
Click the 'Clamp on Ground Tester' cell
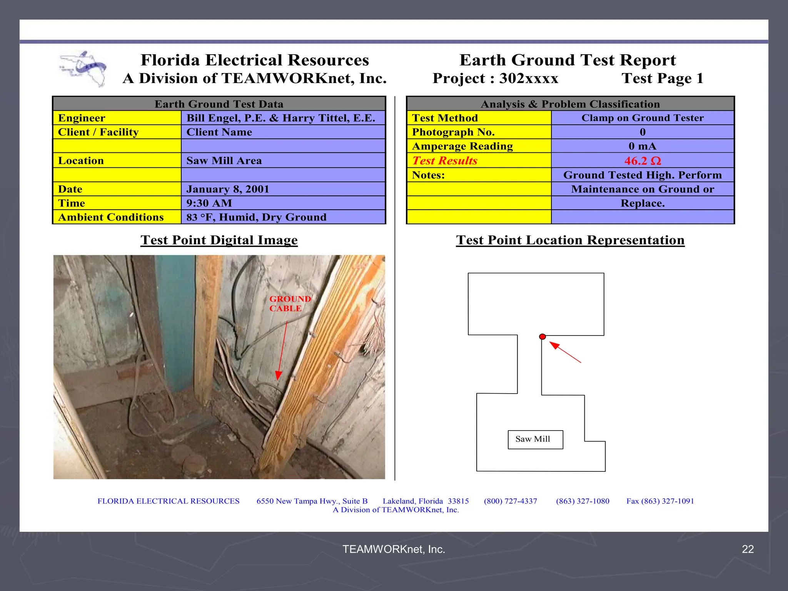tap(643, 118)
